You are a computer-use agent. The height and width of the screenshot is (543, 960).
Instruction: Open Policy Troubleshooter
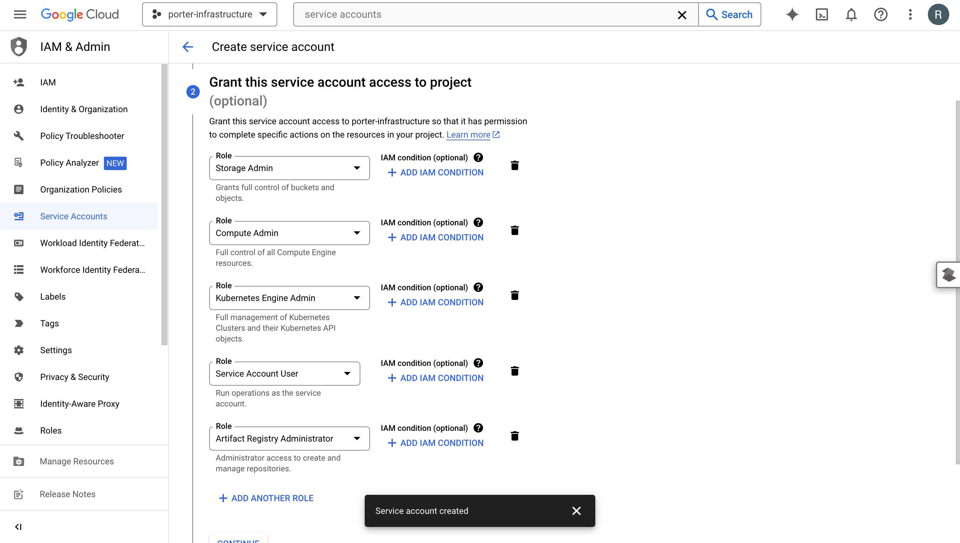point(82,136)
